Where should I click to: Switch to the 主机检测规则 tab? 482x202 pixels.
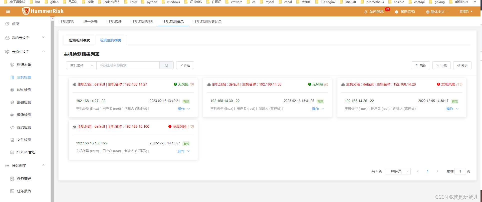[142, 21]
